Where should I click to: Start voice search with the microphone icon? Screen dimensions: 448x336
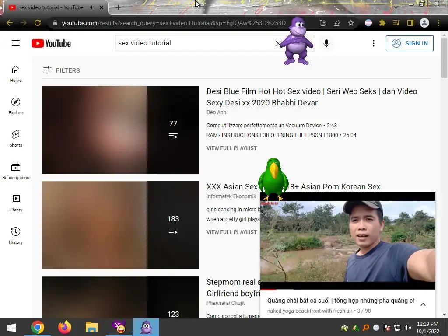[x=326, y=43]
